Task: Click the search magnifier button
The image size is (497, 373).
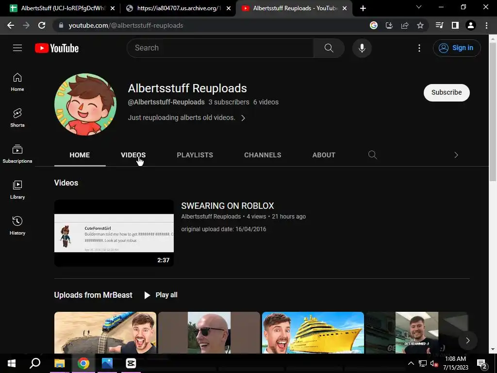Action: [x=329, y=48]
